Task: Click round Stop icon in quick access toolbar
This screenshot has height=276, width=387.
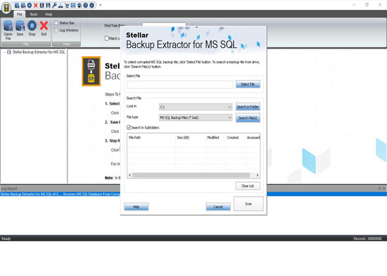Action: click(x=30, y=5)
